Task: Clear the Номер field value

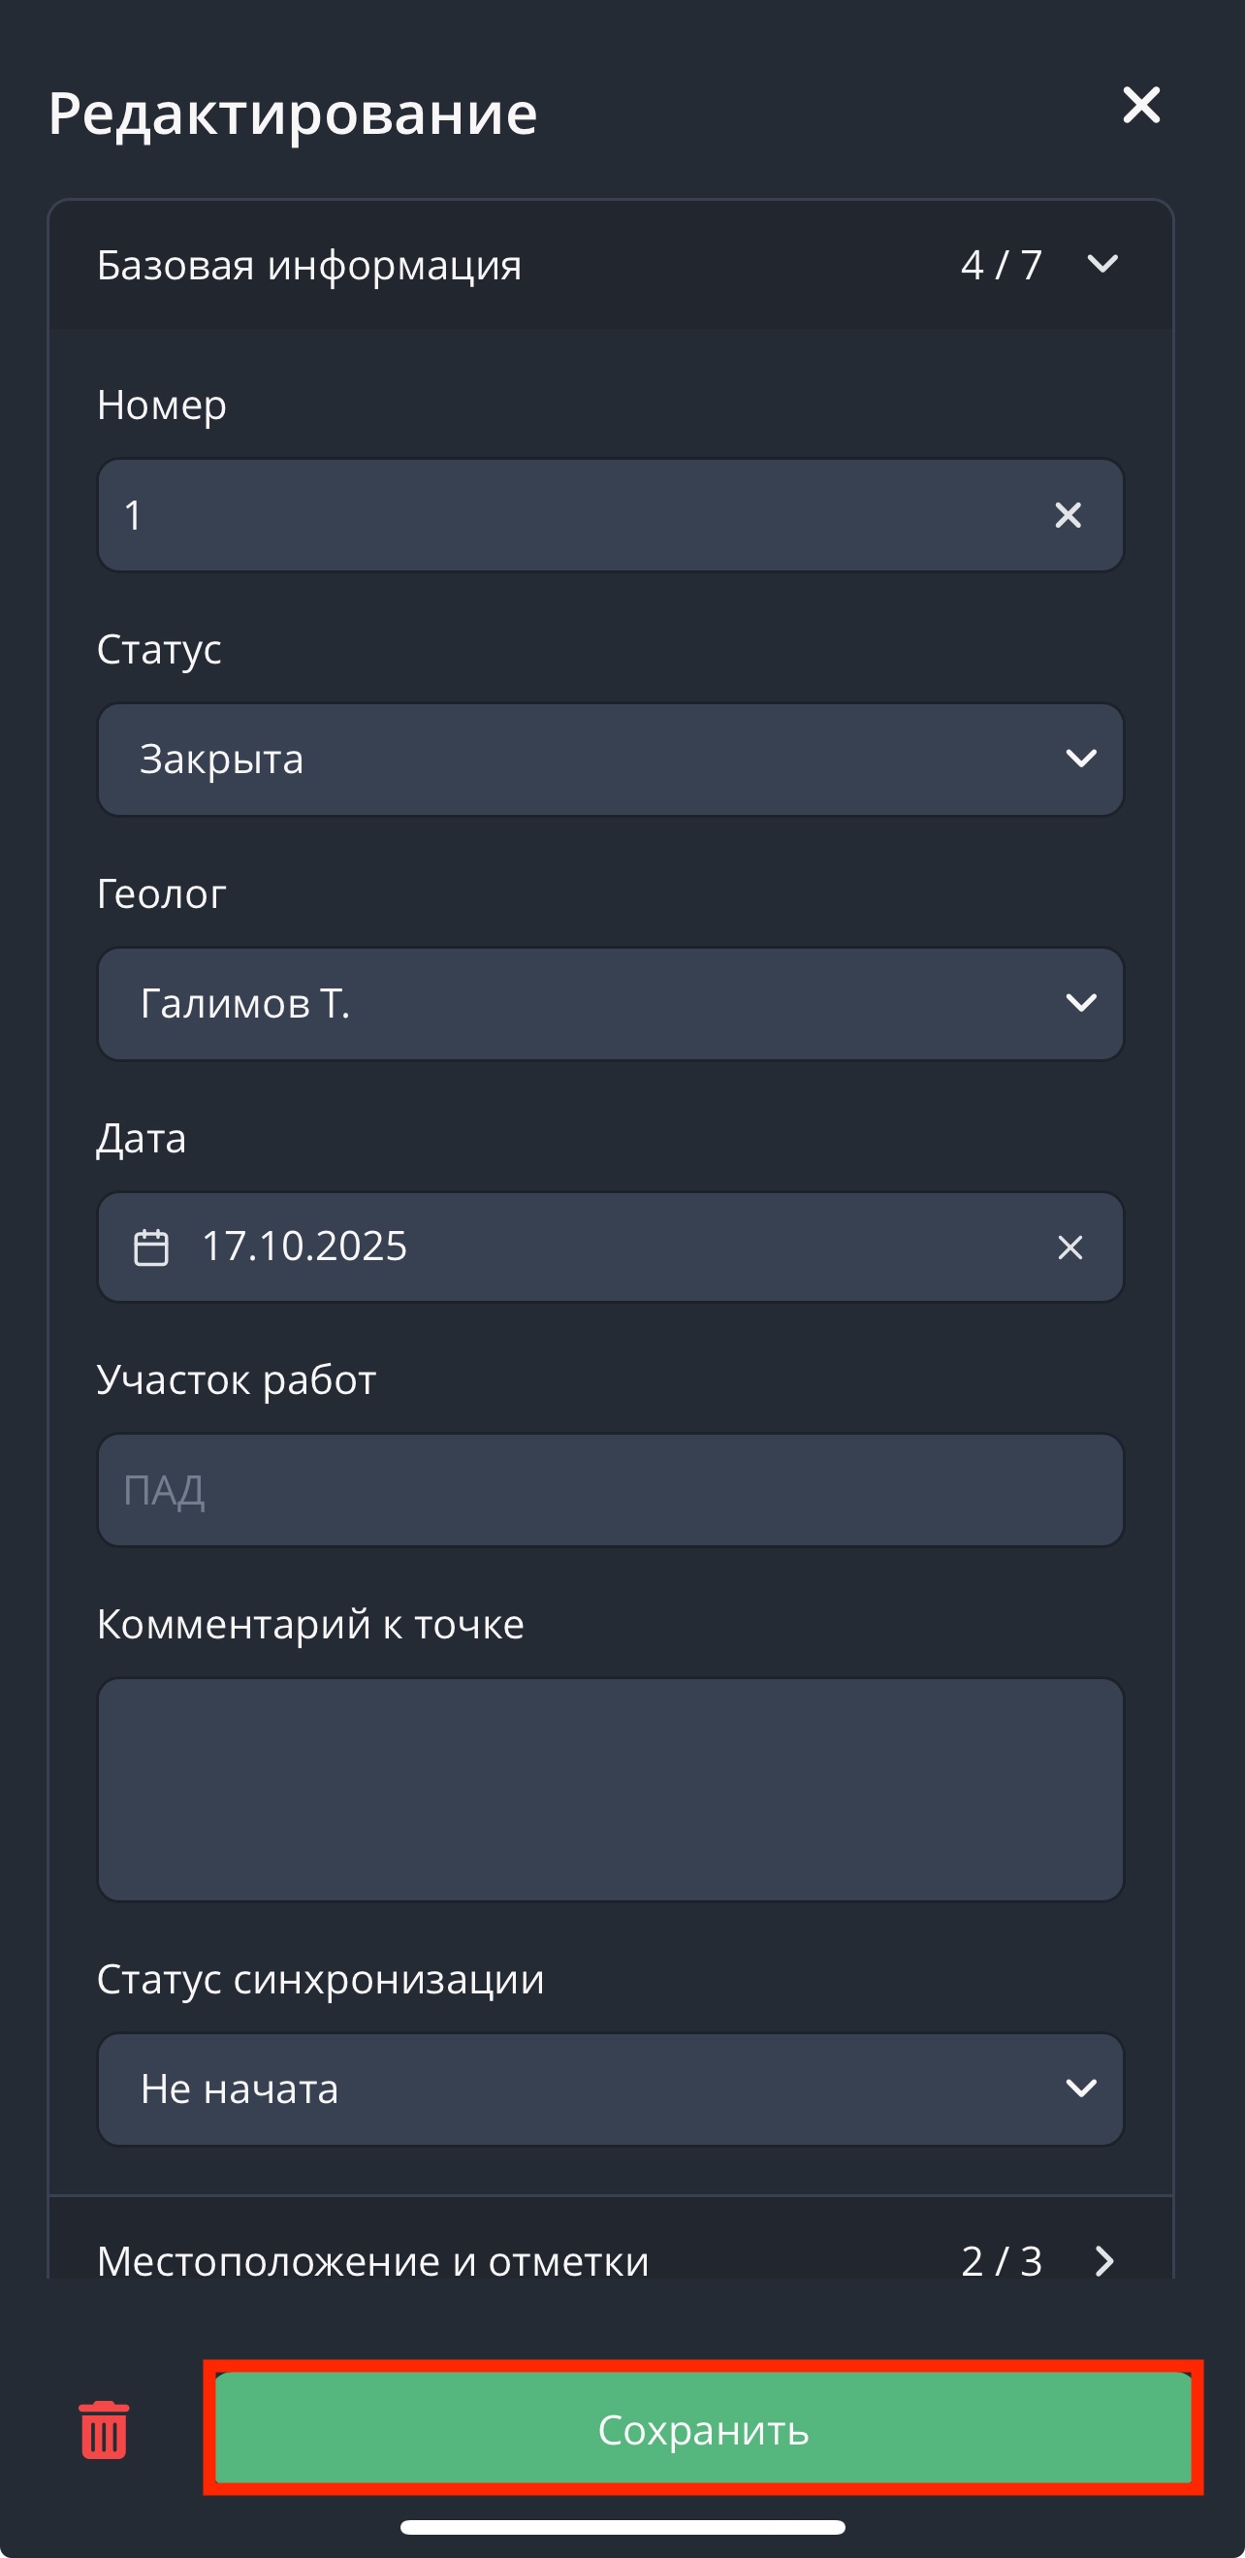Action: tap(1068, 515)
